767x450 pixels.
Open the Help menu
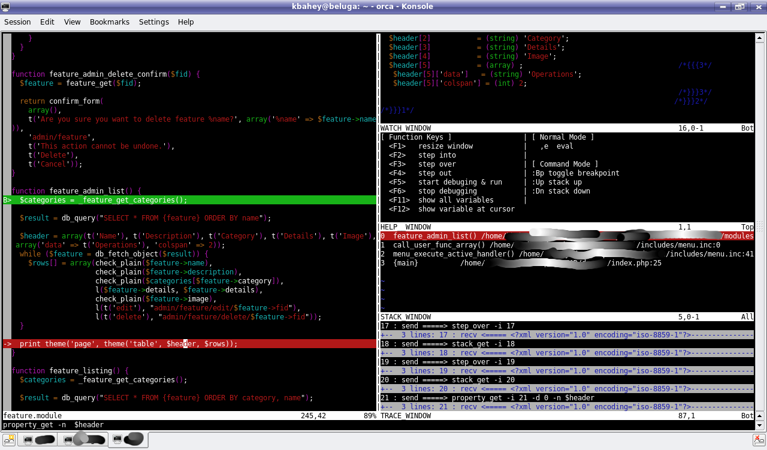186,22
